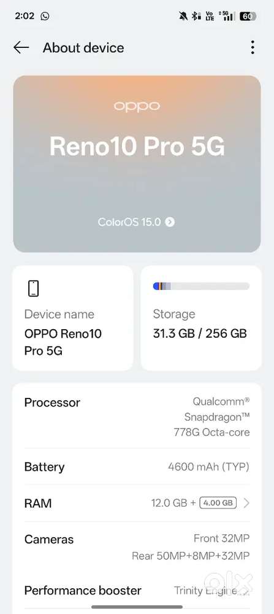Select the Cameras row
This screenshot has width=274, height=614.
(x=137, y=547)
